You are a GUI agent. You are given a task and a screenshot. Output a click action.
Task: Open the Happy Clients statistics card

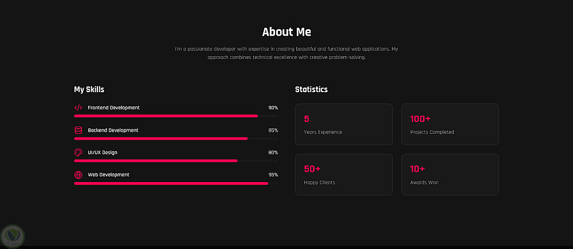pyautogui.click(x=344, y=175)
